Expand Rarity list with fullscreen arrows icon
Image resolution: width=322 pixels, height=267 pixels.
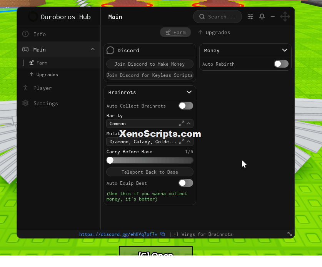(x=181, y=124)
